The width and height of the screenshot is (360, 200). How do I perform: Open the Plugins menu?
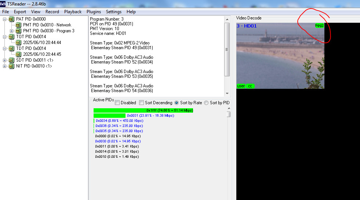[94, 12]
